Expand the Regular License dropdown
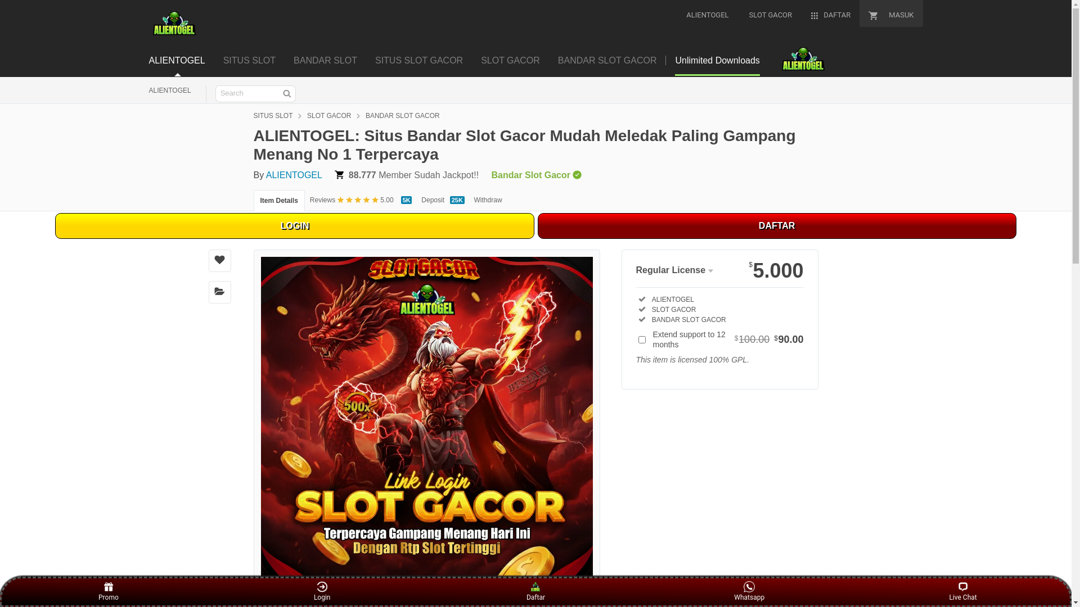Image resolution: width=1080 pixels, height=607 pixels. (x=674, y=270)
